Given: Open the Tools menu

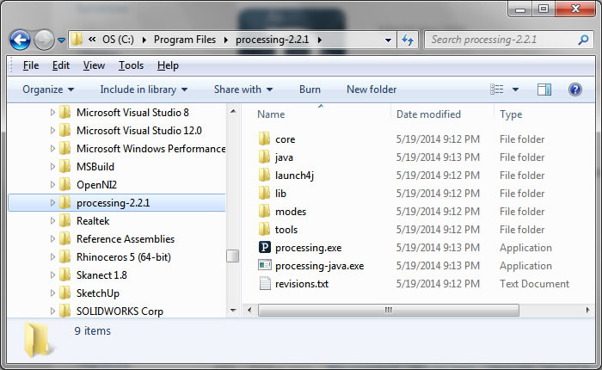Looking at the screenshot, I should tap(131, 65).
